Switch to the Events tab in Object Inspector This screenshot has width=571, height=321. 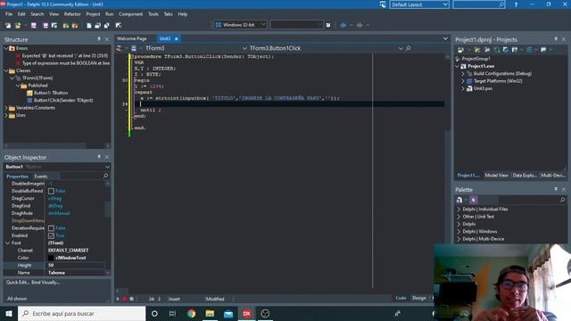point(41,177)
